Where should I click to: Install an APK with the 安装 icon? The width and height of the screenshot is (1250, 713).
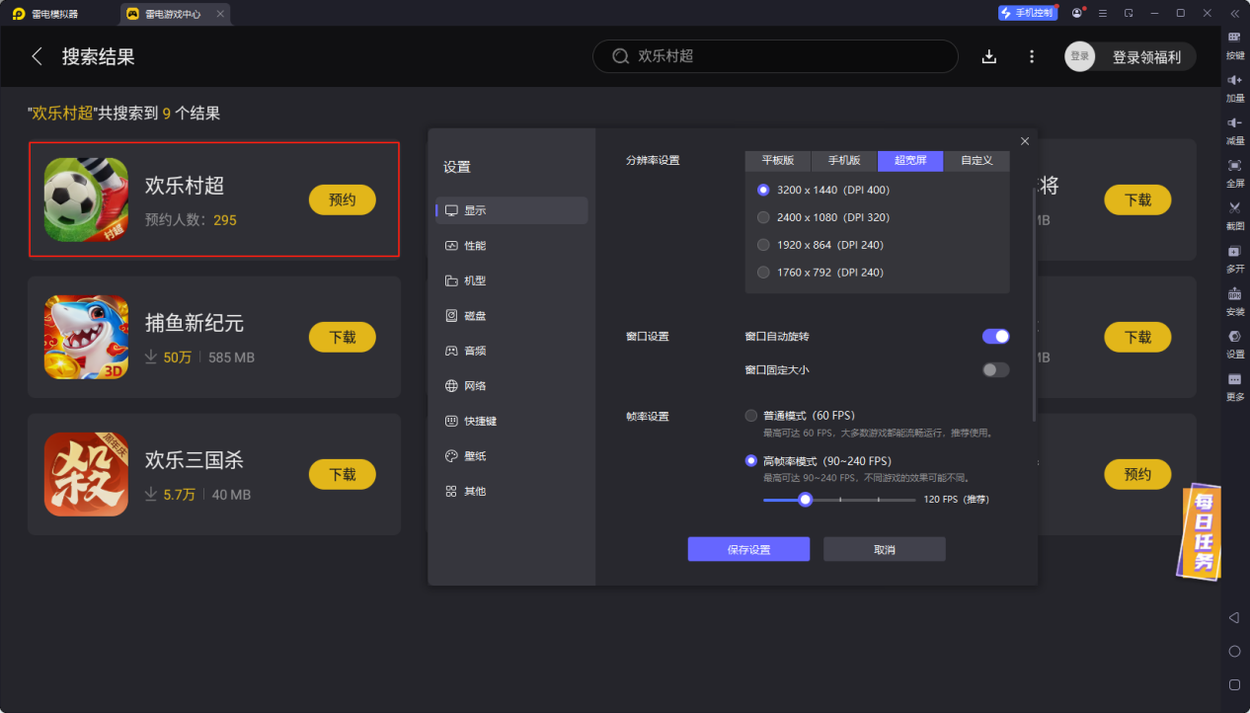(1234, 301)
